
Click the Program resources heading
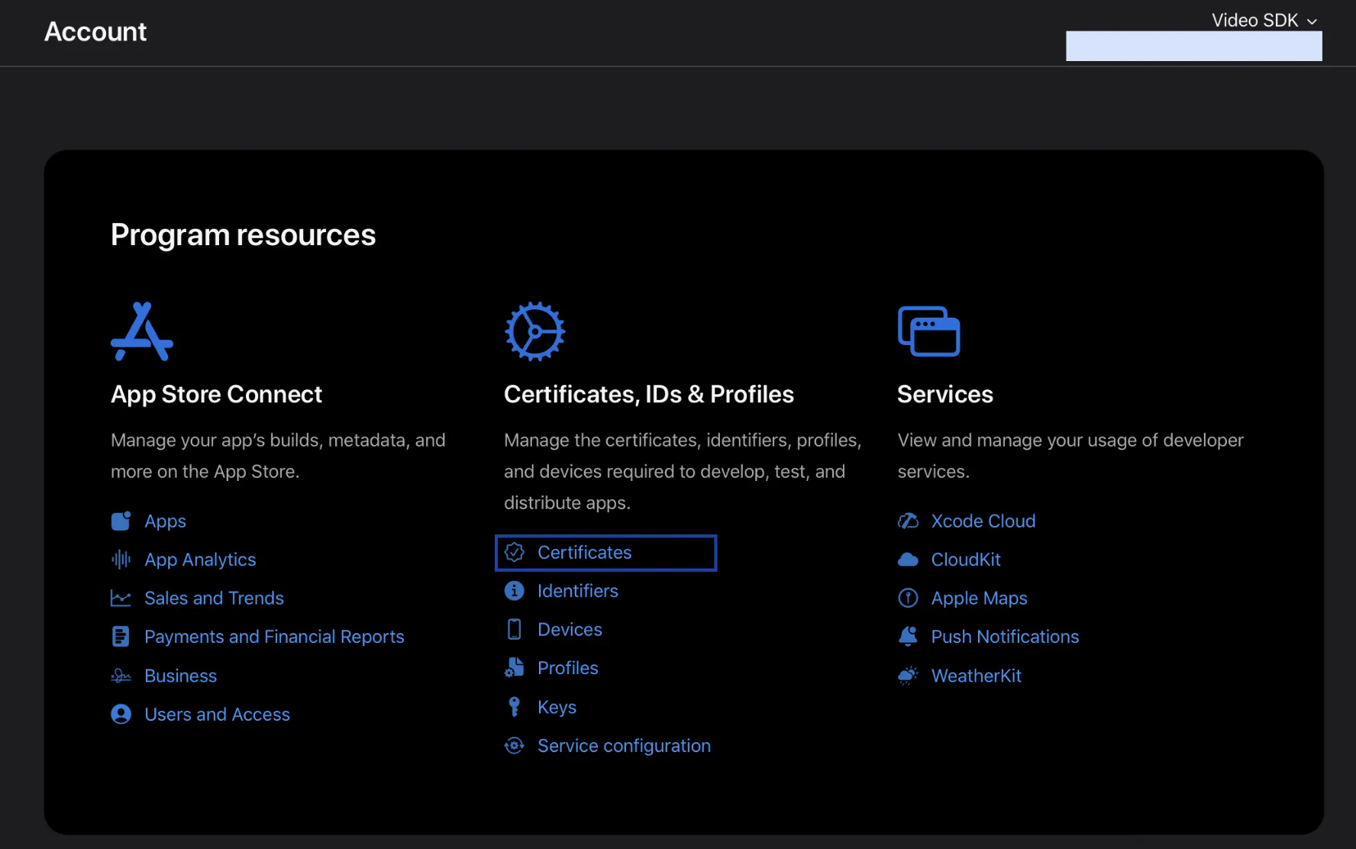[243, 235]
